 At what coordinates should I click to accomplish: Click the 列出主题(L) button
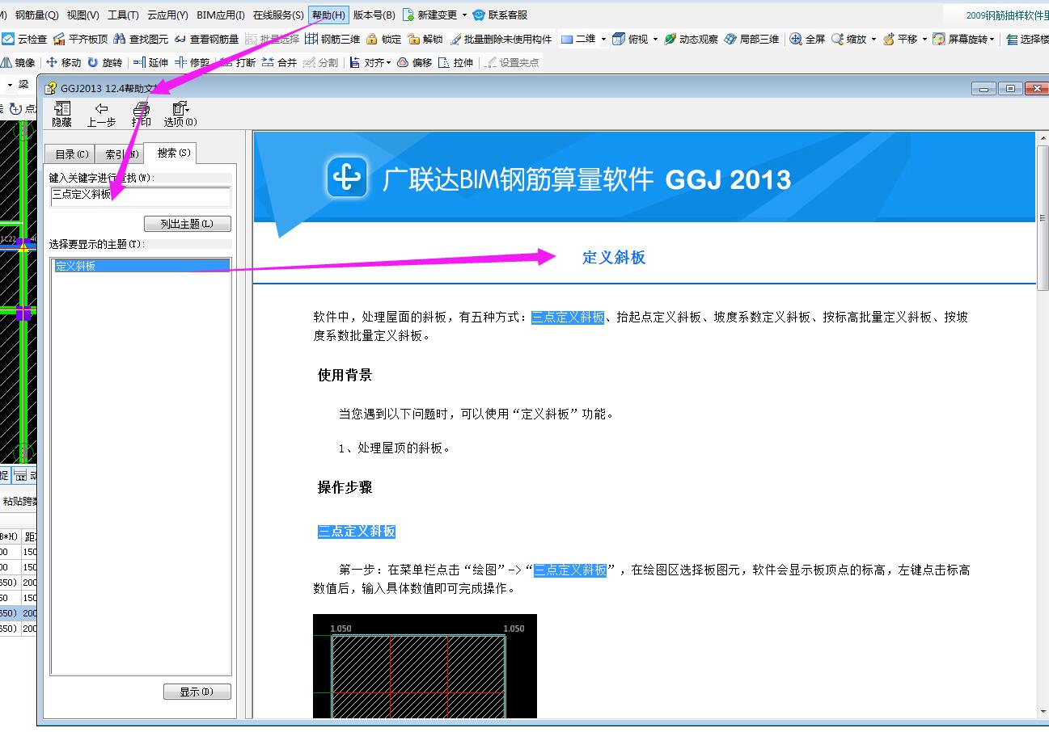[x=188, y=224]
